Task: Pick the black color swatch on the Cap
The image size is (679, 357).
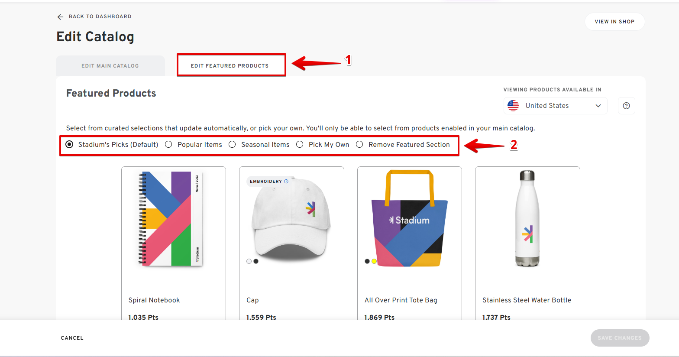Action: 256,261
